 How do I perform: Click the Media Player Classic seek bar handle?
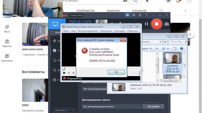coord(63,69)
